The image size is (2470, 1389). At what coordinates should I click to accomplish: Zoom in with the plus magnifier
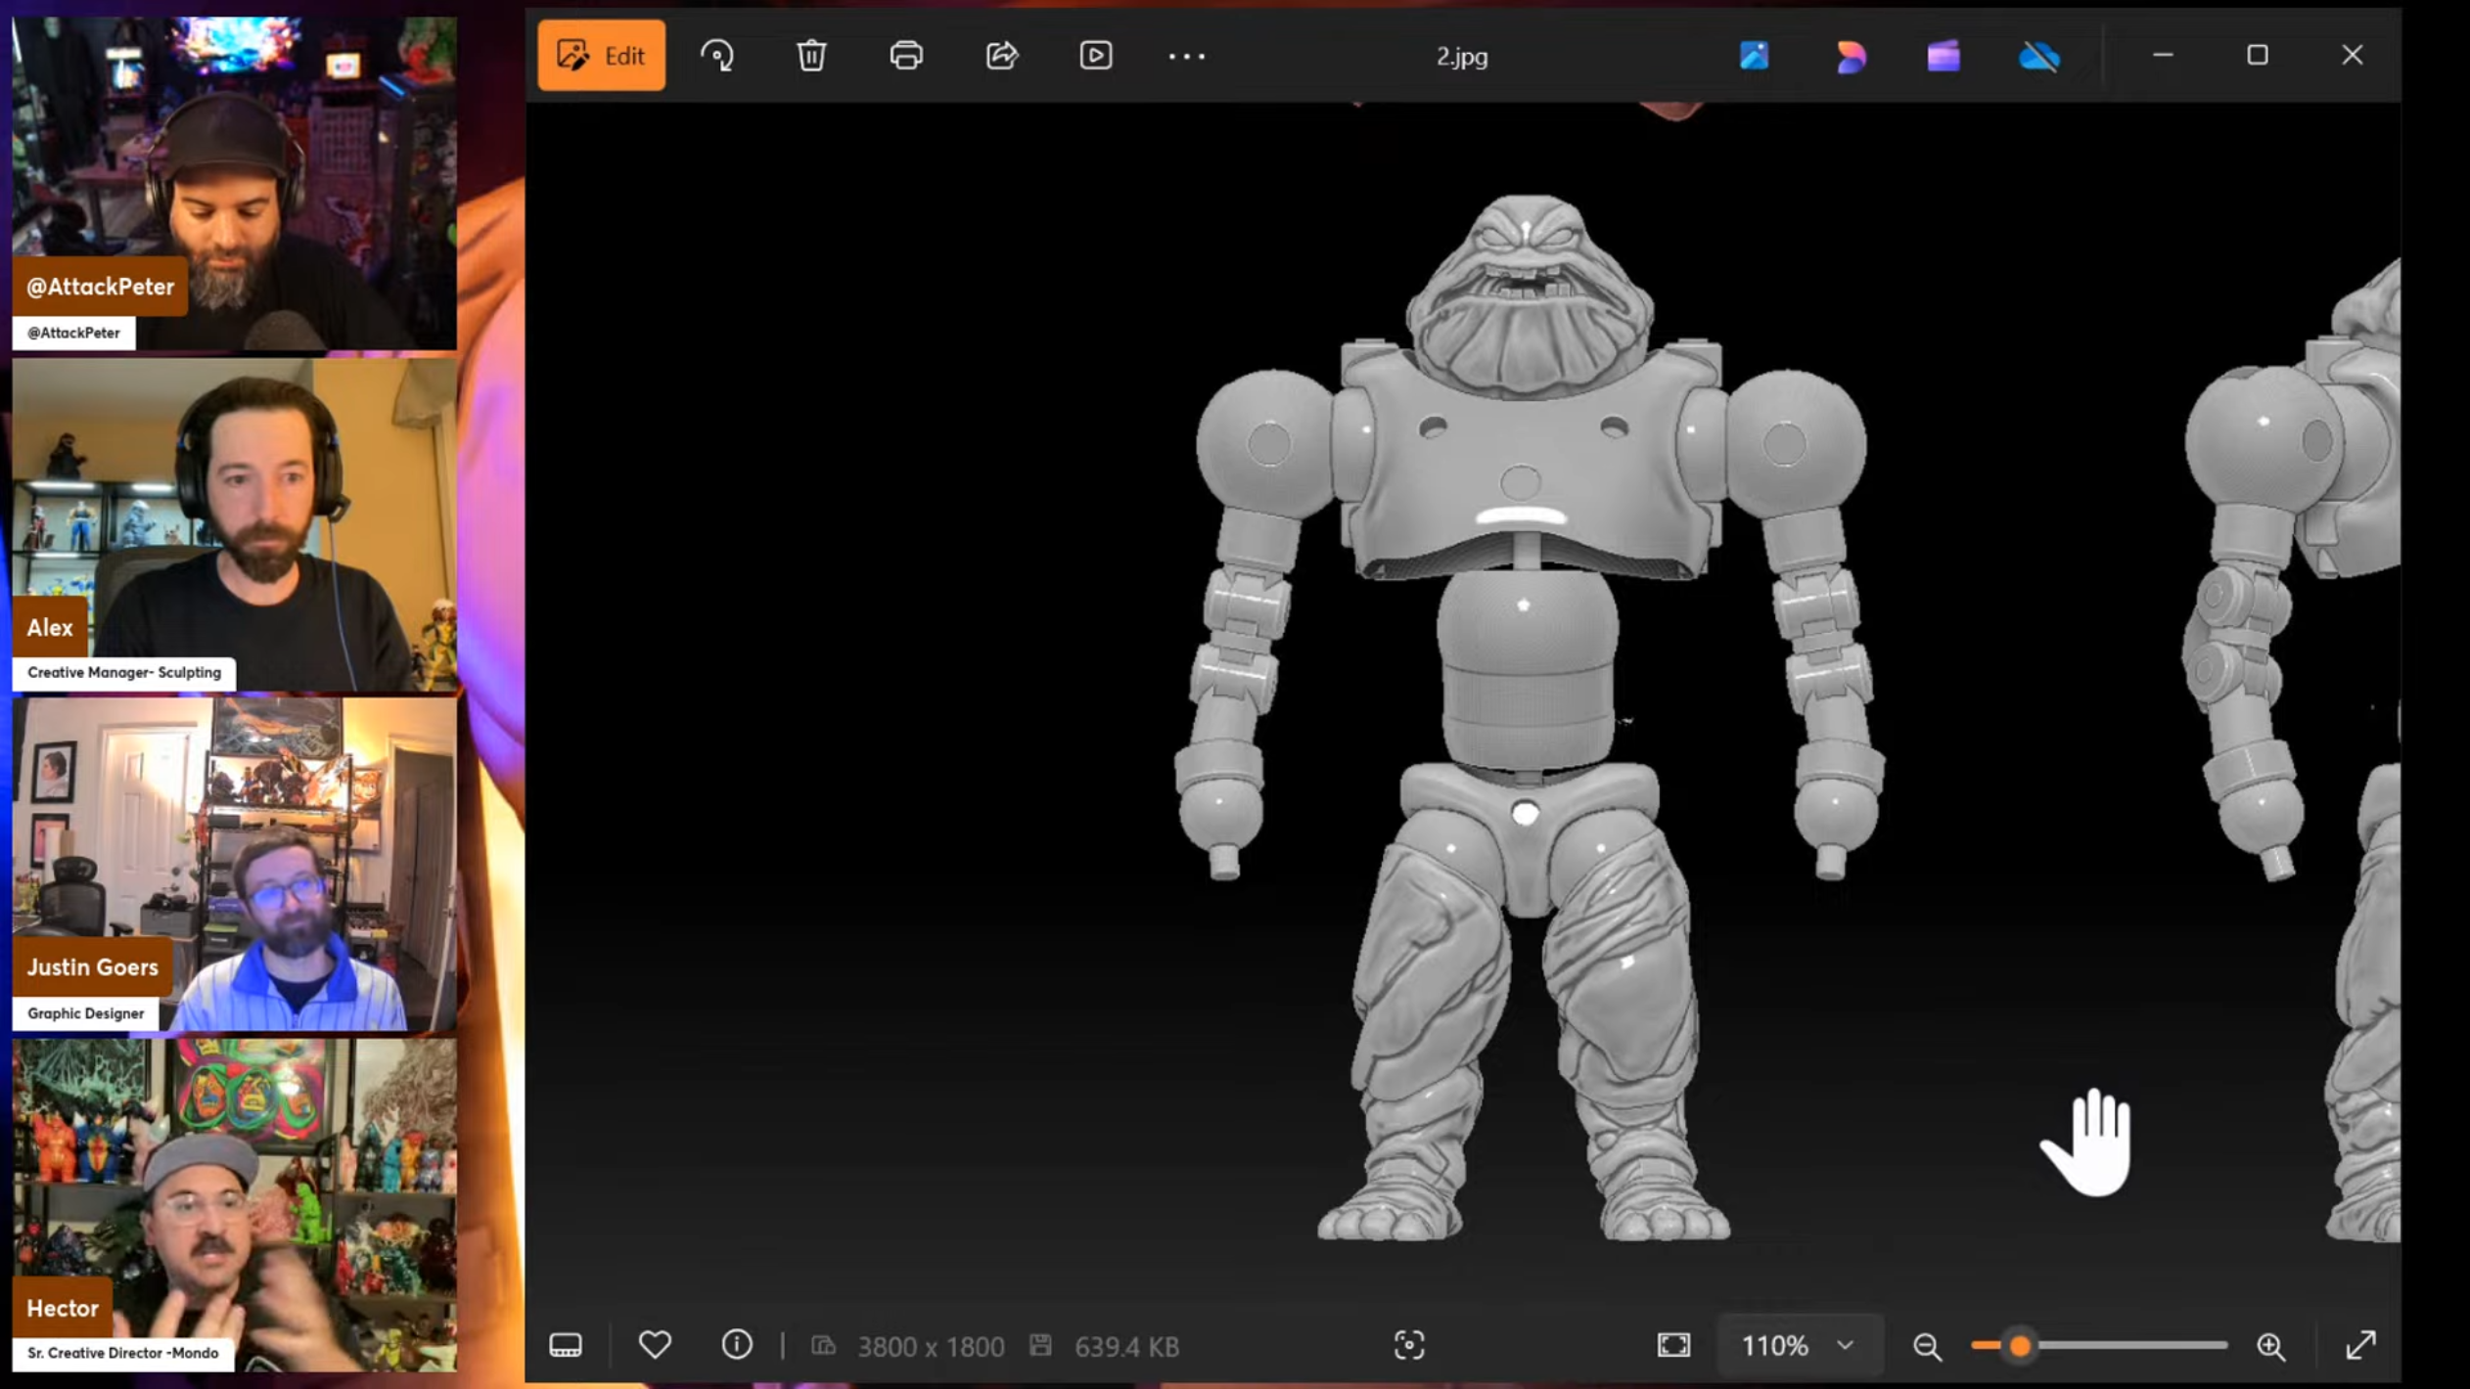(2270, 1347)
